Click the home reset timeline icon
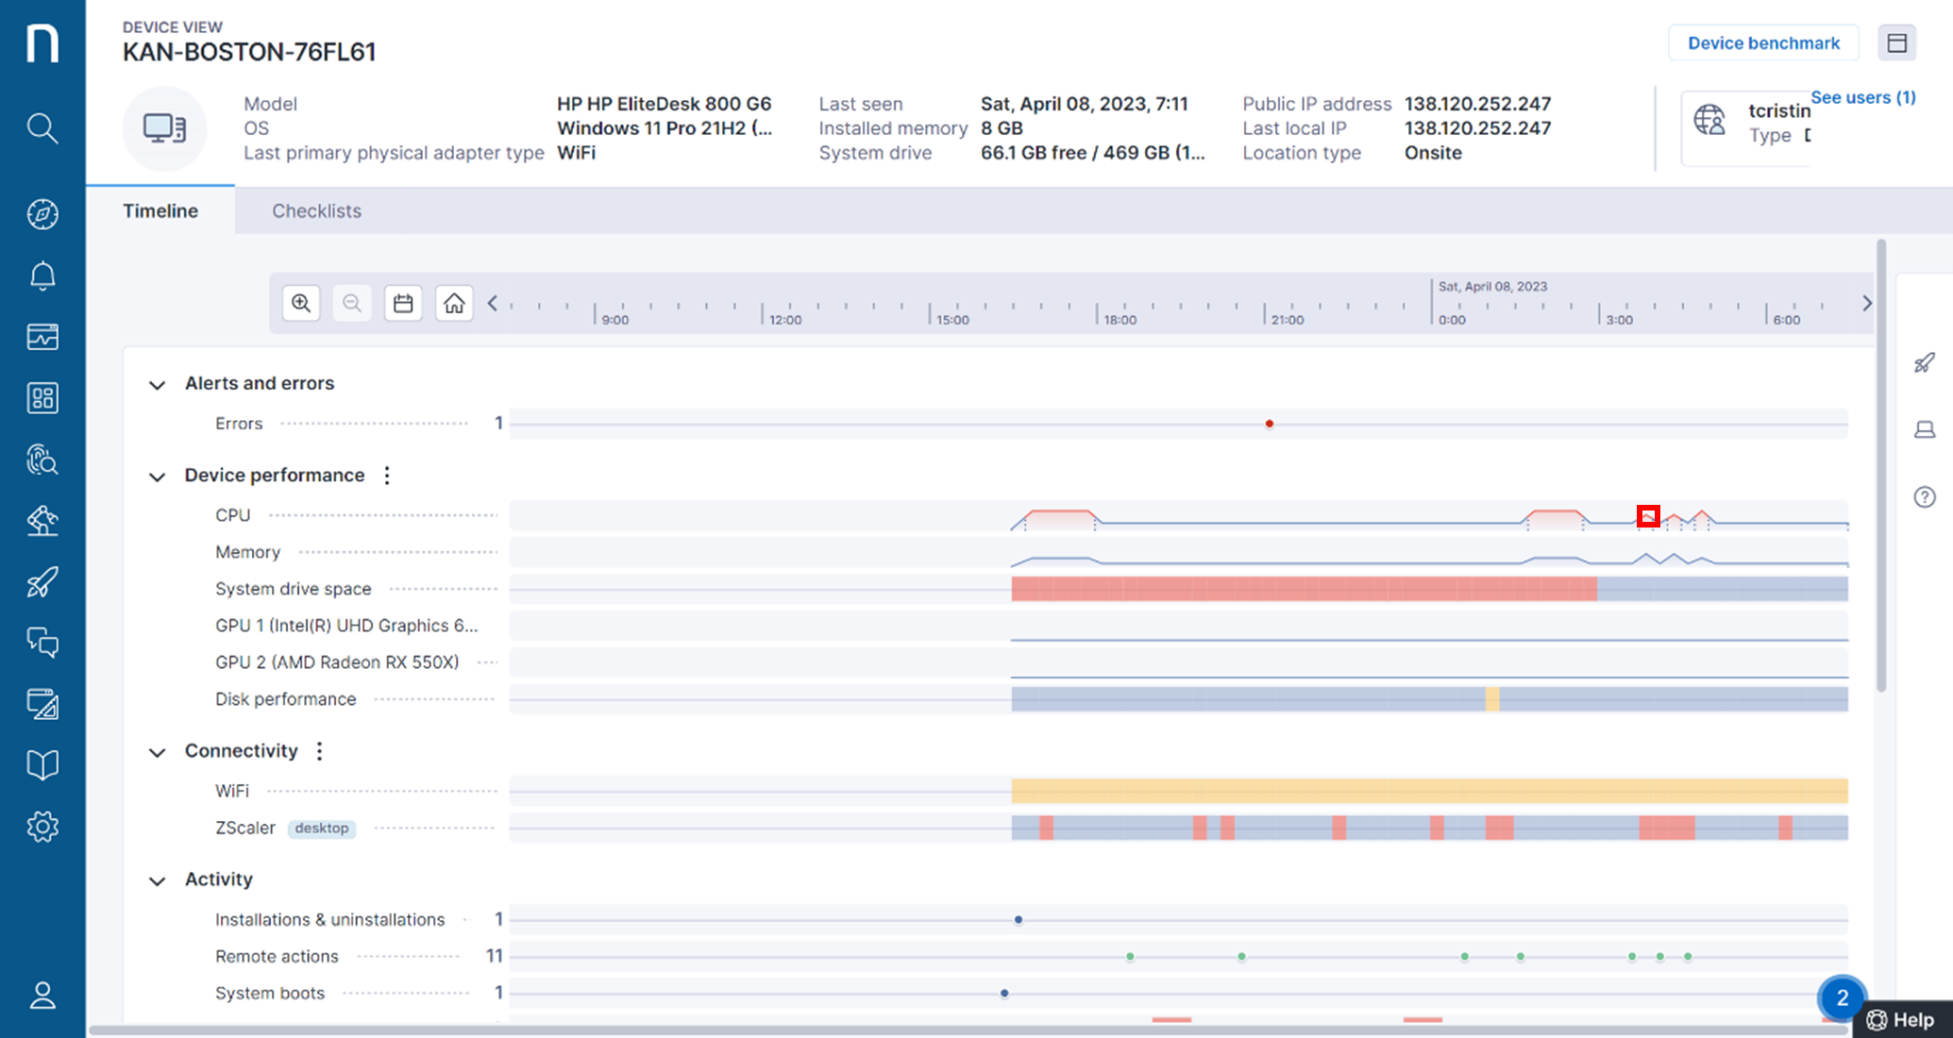The width and height of the screenshot is (1953, 1038). (x=454, y=303)
